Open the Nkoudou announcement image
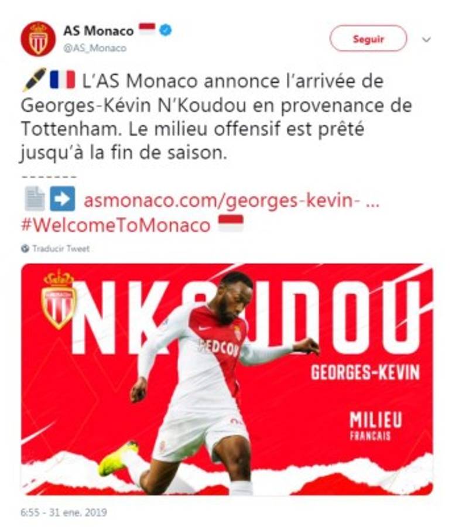 pos(227,379)
